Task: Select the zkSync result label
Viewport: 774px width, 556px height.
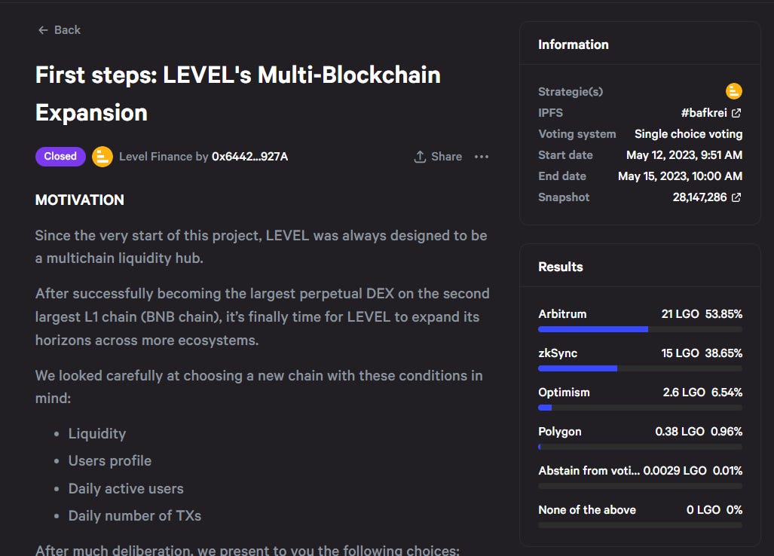Action: [x=558, y=353]
